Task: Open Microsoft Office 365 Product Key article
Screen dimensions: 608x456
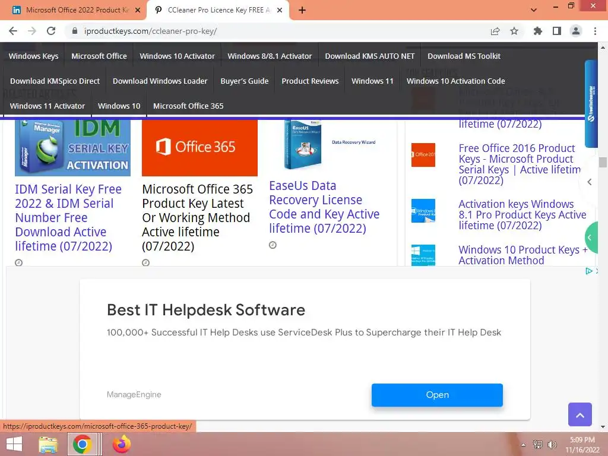Action: point(197,217)
